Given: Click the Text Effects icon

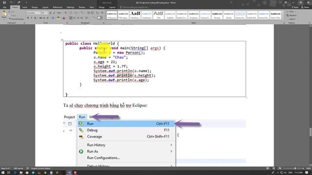Looking at the screenshot, I should pyautogui.click(x=53, y=18).
